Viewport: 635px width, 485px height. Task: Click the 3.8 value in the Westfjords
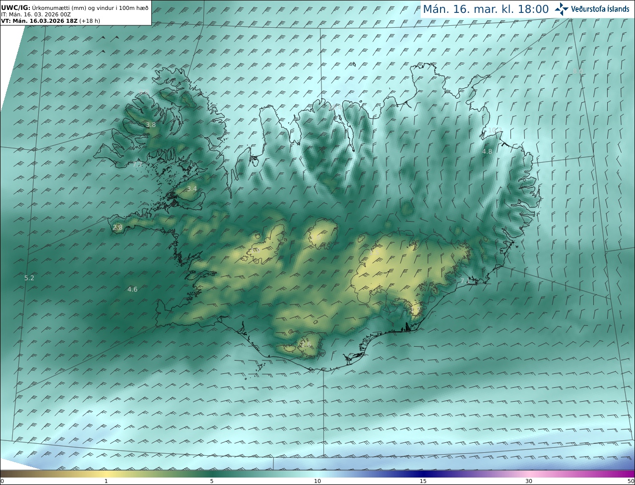point(151,125)
